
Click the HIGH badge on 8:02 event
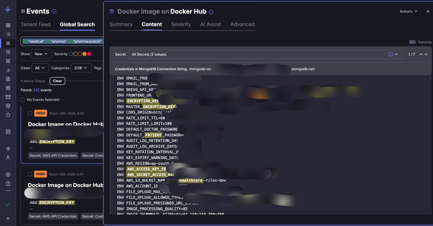[x=40, y=113]
